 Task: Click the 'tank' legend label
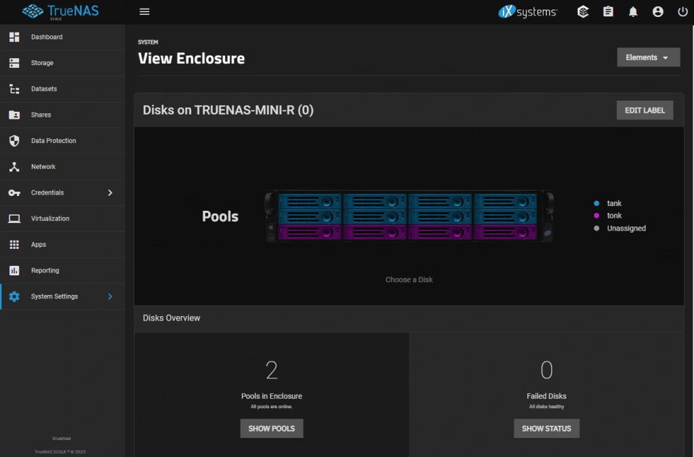pyautogui.click(x=614, y=203)
